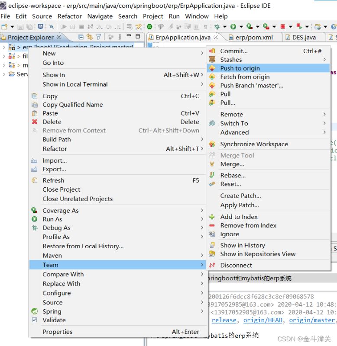The height and width of the screenshot is (346, 337).
Task: Toggle Link with Editor in Project Explorer
Action: [90, 37]
